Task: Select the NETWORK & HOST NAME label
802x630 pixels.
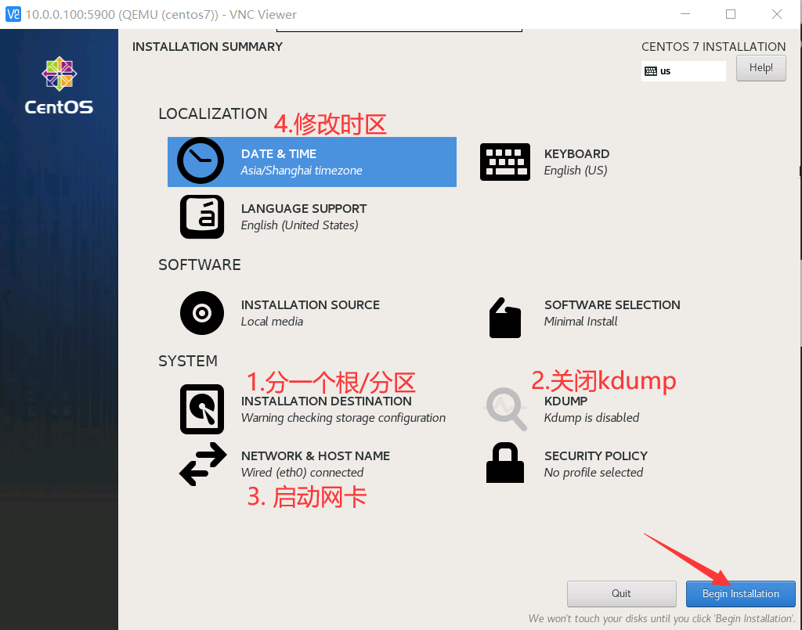Action: [x=316, y=455]
